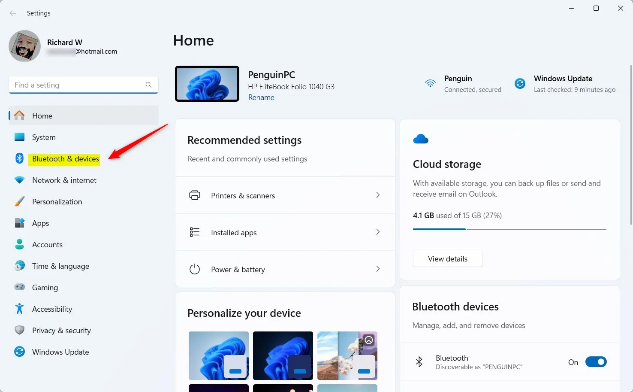Select Bluetooth & devices in the sidebar

click(x=65, y=158)
